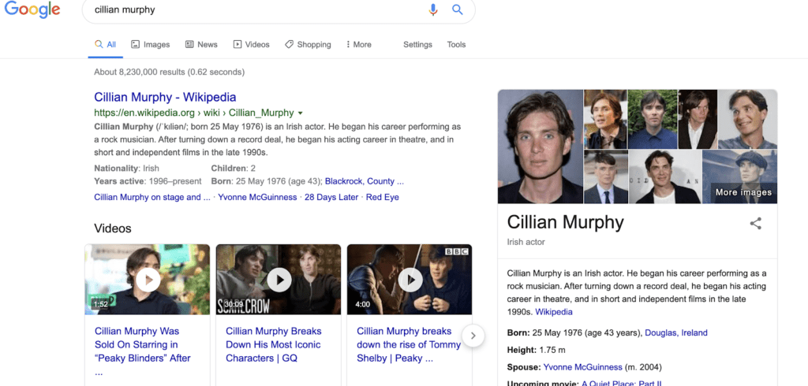Open Yvonne McGuinness sitelink under Wikipedia result
Viewport: 808px width, 386px height.
(257, 197)
